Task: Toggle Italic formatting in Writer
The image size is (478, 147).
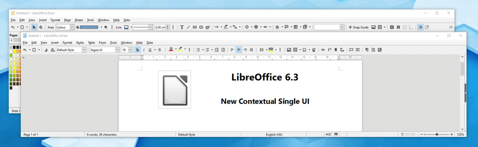Action: click(x=144, y=50)
